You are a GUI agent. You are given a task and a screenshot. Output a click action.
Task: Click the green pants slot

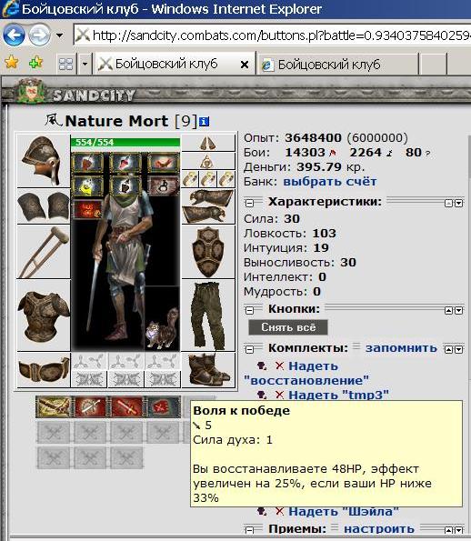tap(208, 316)
